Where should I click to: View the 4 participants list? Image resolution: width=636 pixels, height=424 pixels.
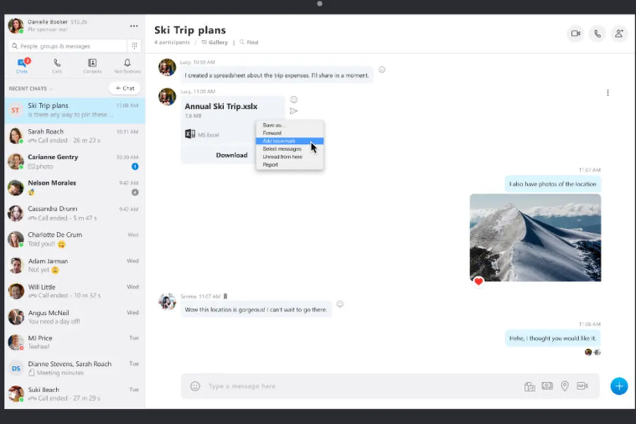[x=172, y=42]
